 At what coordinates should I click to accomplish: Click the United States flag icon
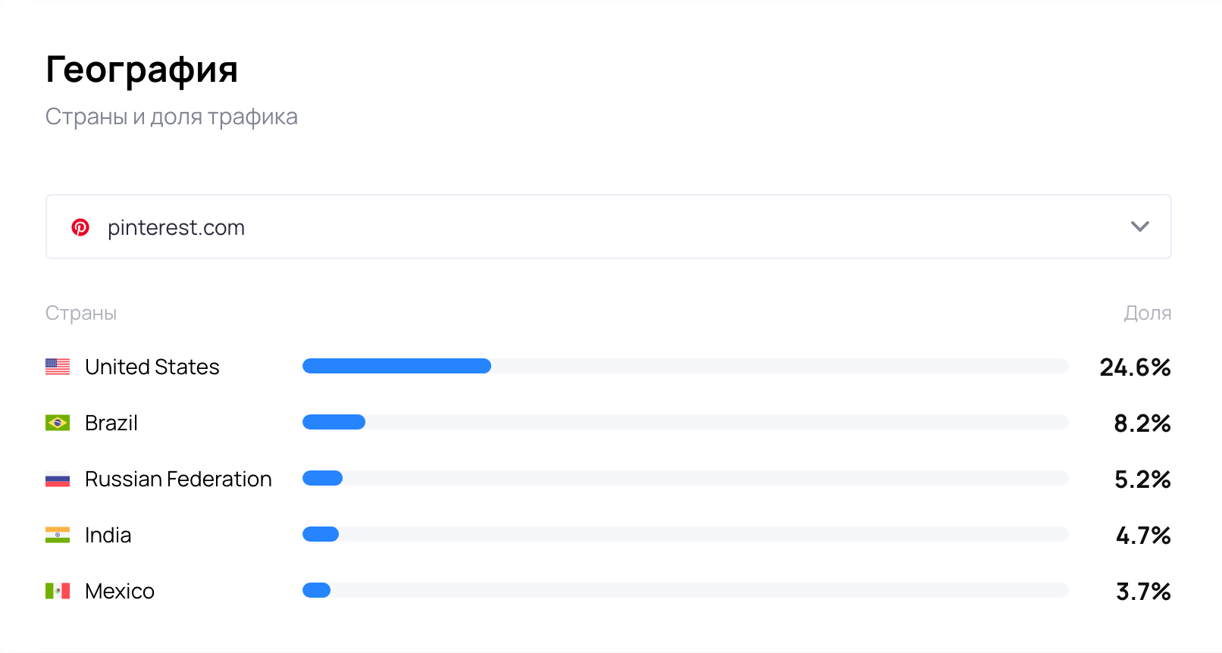coord(58,367)
